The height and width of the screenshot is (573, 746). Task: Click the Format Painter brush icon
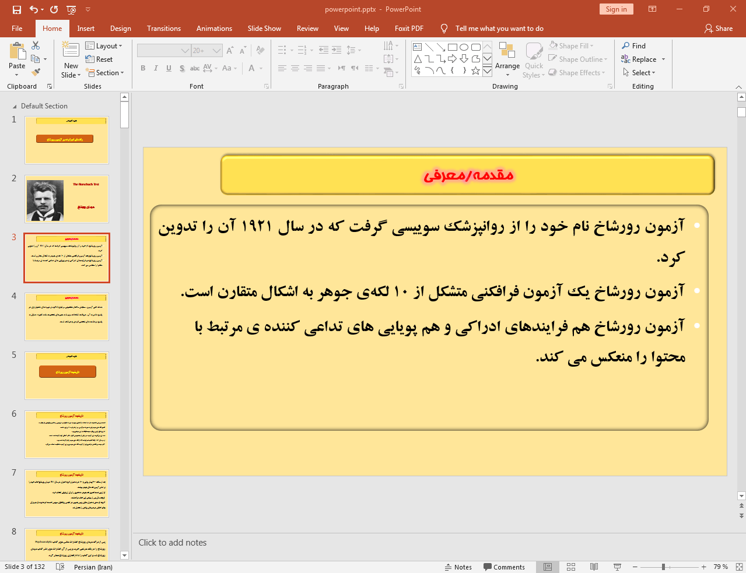tap(36, 72)
